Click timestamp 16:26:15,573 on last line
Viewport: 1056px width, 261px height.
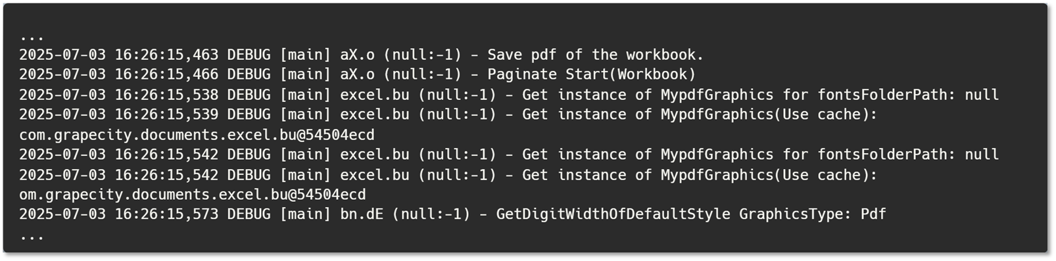coord(166,214)
